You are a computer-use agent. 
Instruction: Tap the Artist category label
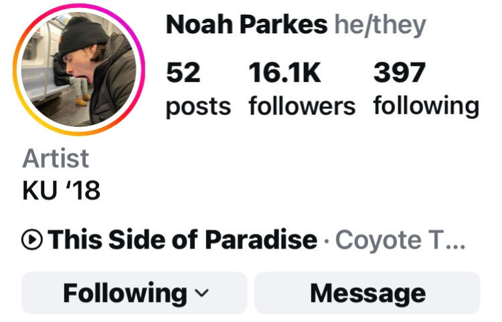(x=56, y=158)
